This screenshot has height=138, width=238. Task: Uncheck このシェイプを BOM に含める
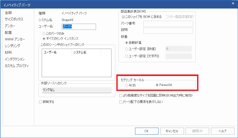[x=123, y=17]
